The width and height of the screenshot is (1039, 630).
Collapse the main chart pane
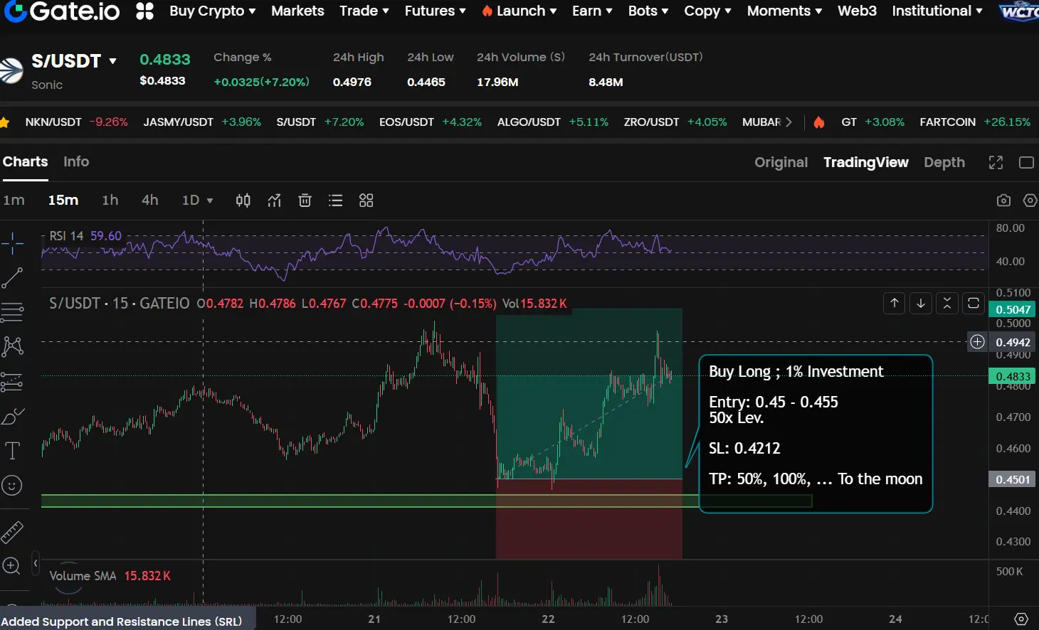(947, 304)
